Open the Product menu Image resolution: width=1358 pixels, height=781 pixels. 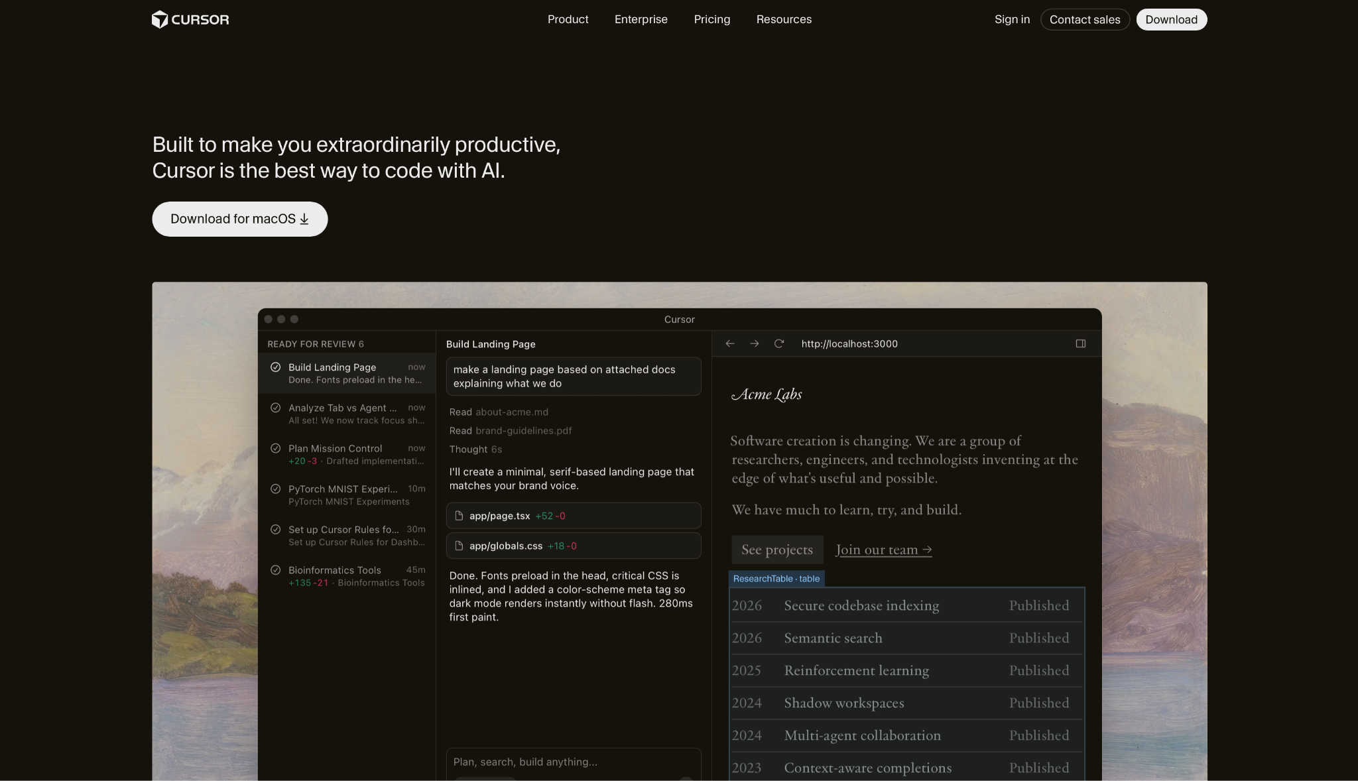coord(568,19)
